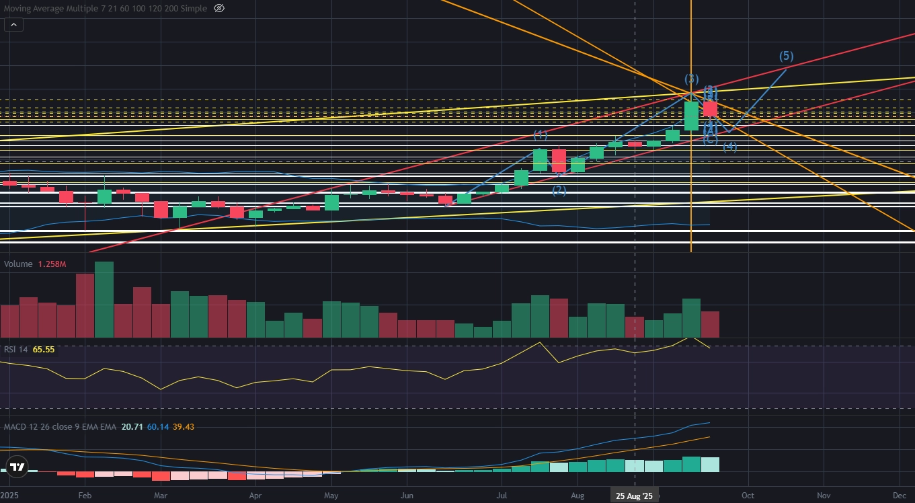
Task: Click the May label on time axis
Action: (330, 496)
